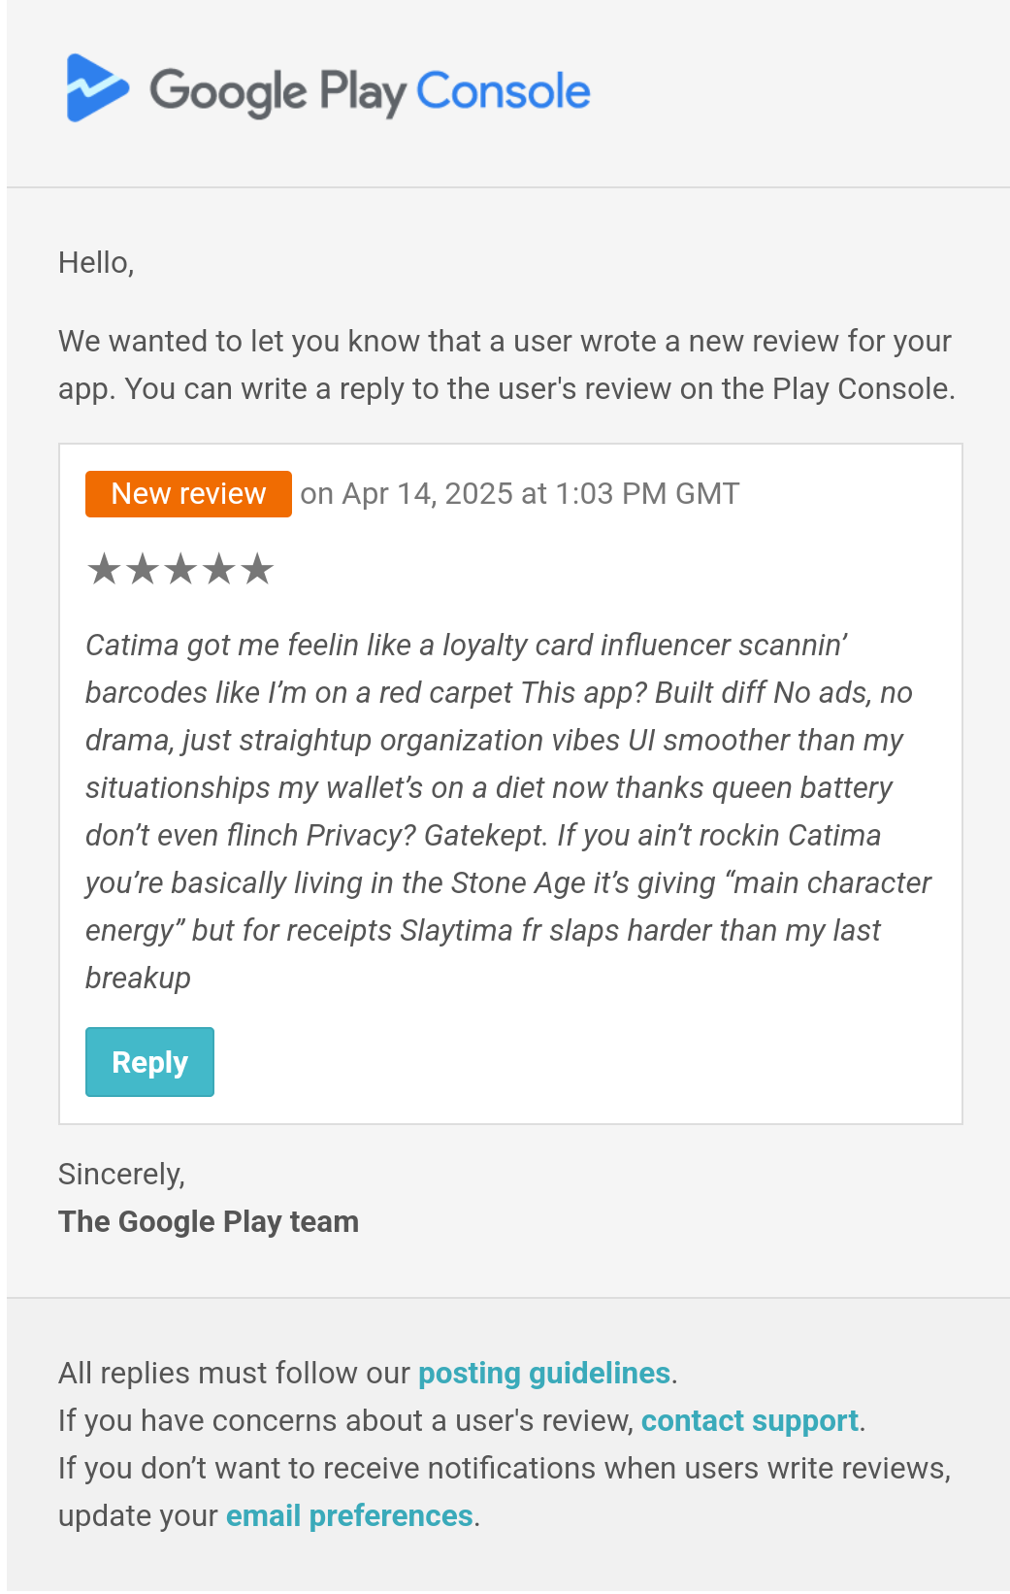Click the fifth rating star

257,569
